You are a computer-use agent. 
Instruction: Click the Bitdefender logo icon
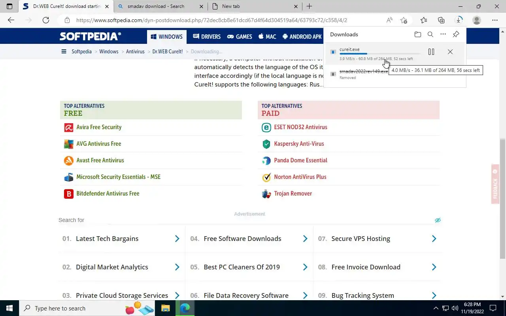pyautogui.click(x=69, y=194)
